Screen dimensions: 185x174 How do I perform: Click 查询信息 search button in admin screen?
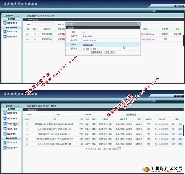tap(131, 114)
